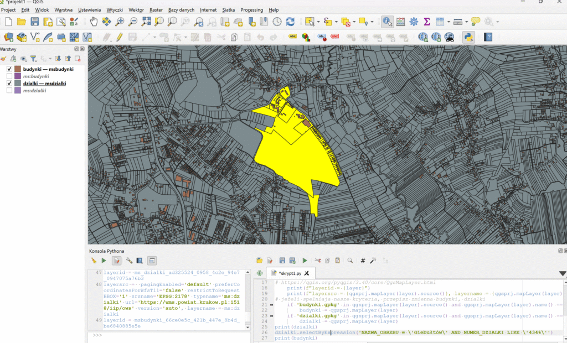
Task: Click the brown budynki layer color swatch
Action: point(18,69)
